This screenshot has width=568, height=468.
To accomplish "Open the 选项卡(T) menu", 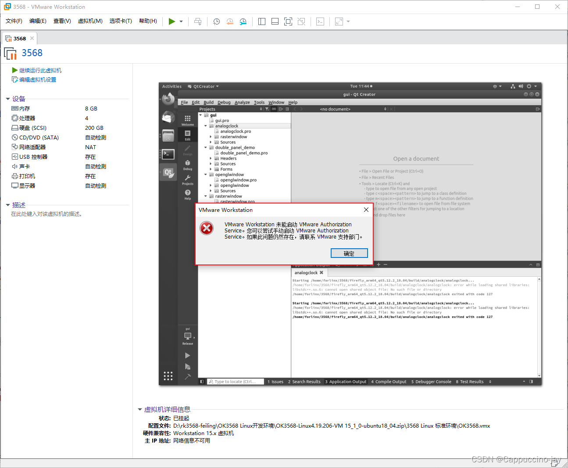I will click(121, 21).
